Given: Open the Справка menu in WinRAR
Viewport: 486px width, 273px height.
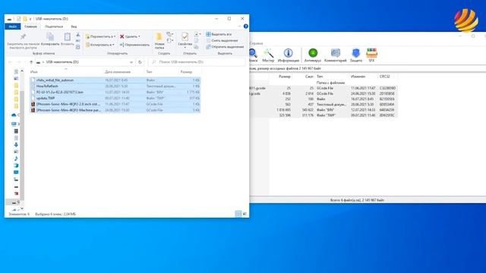Looking at the screenshot, I should (x=257, y=44).
